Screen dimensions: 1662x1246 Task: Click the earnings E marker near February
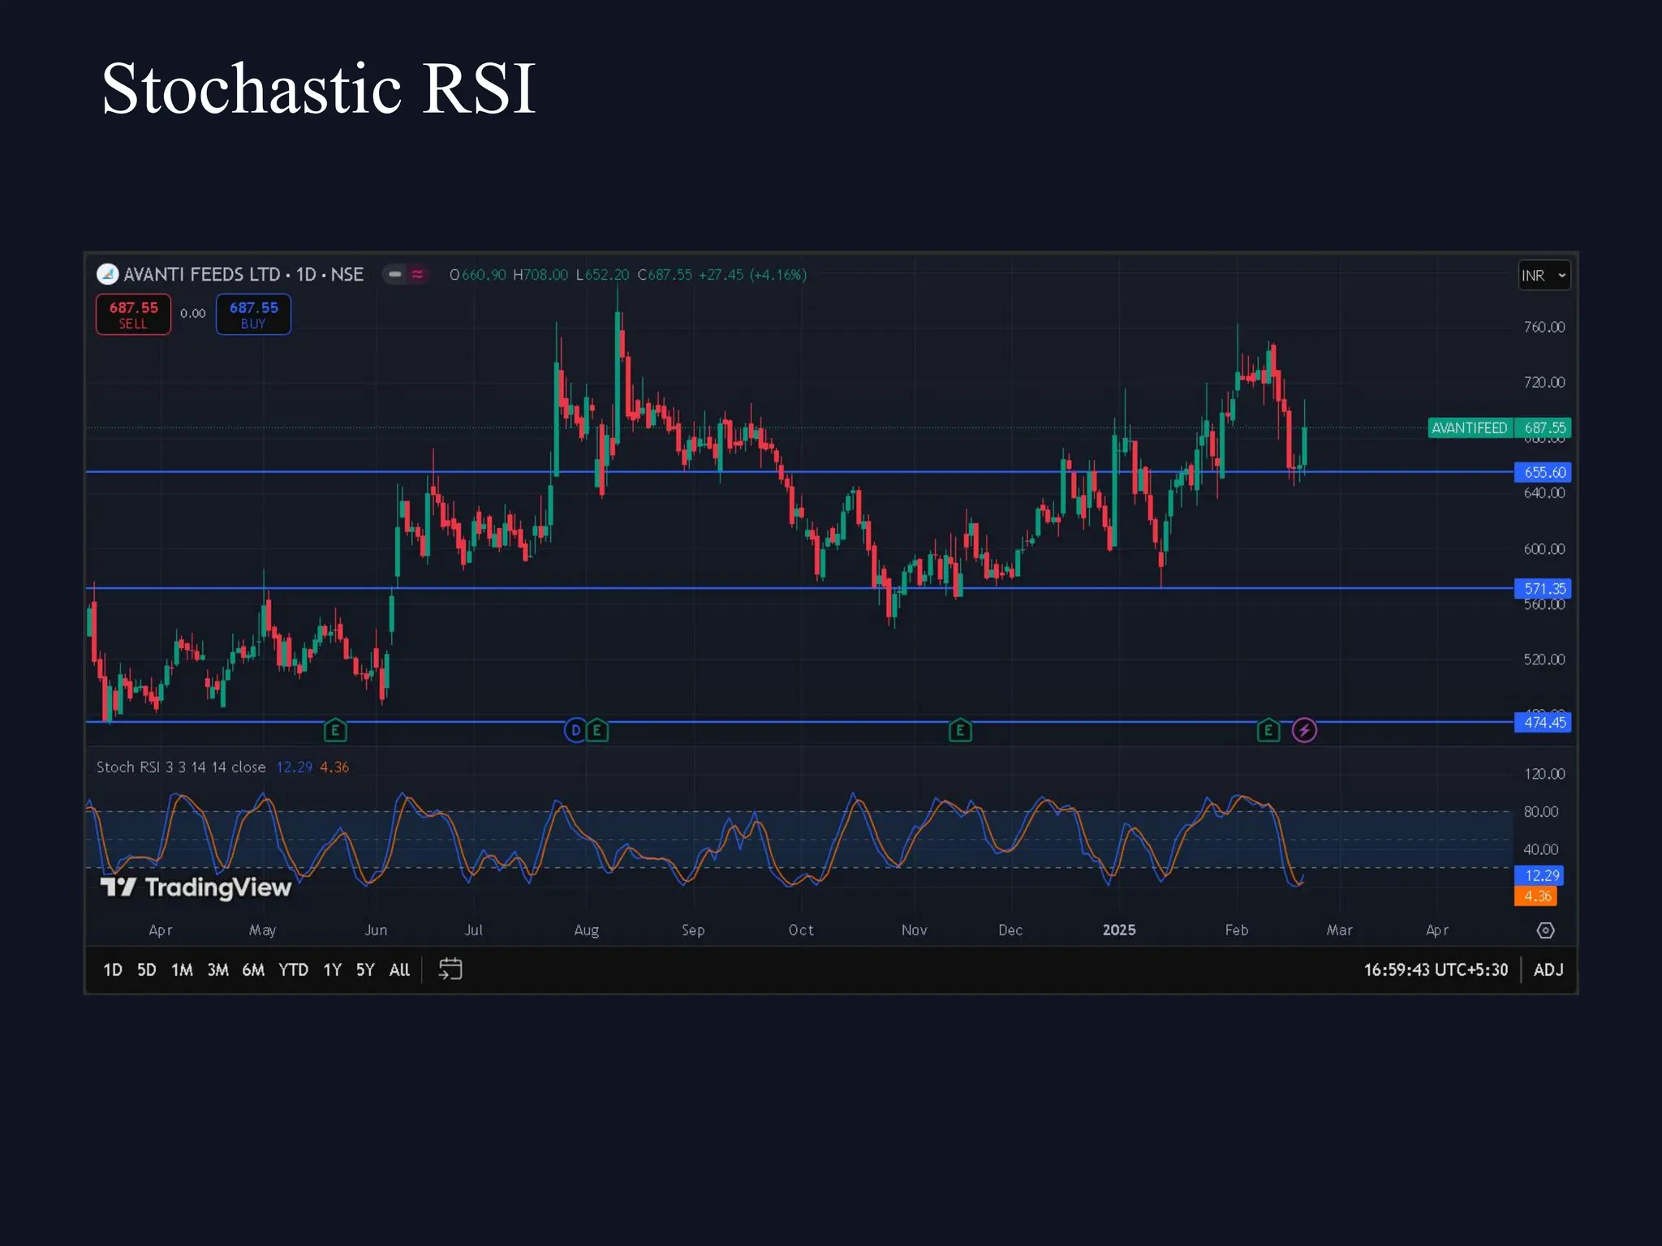pos(1268,731)
